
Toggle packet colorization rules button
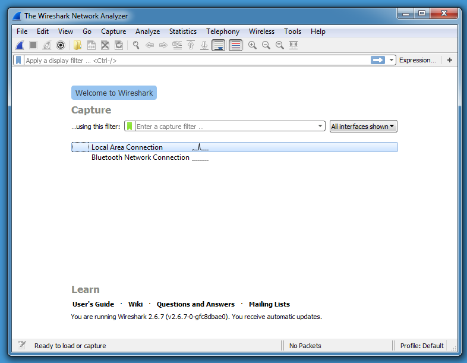236,45
